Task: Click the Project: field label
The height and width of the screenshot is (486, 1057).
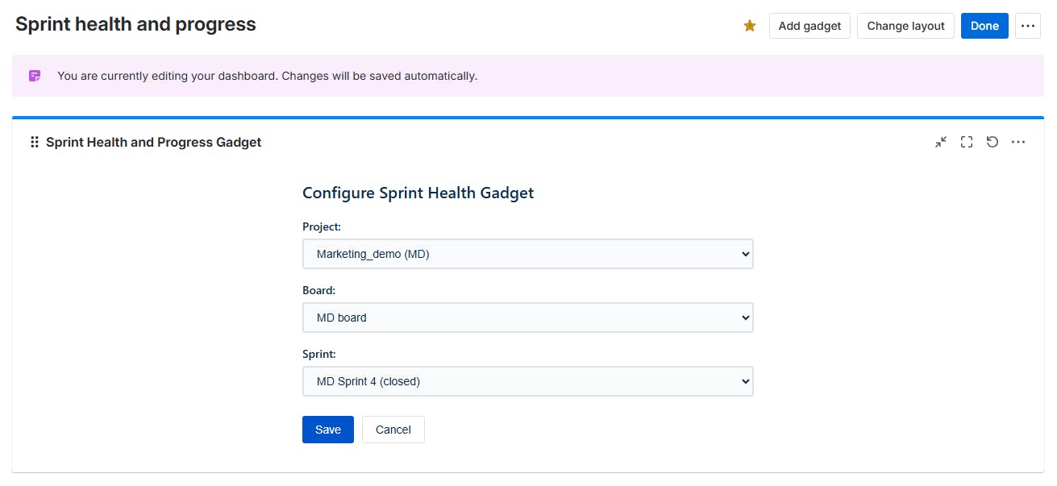Action: 322,226
